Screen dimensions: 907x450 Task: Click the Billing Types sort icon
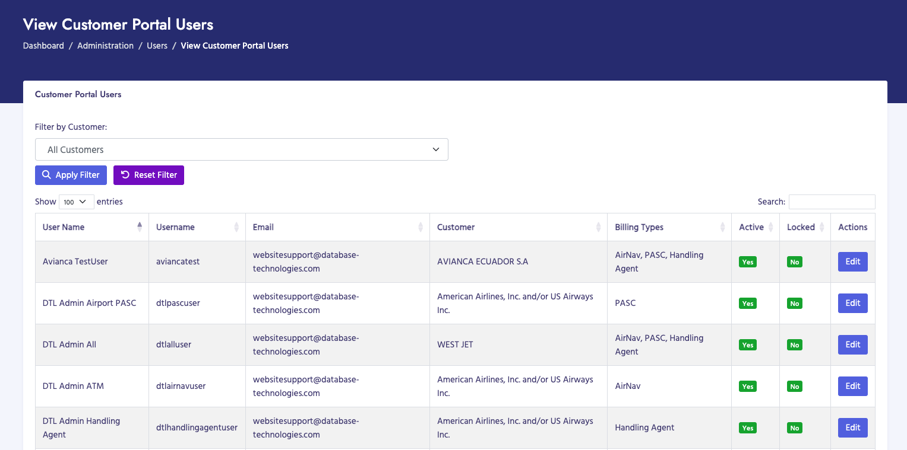724,227
